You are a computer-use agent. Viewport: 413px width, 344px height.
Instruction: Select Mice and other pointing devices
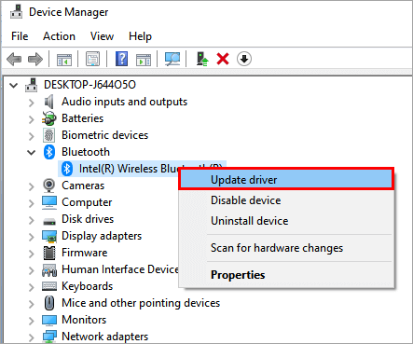[x=141, y=303]
